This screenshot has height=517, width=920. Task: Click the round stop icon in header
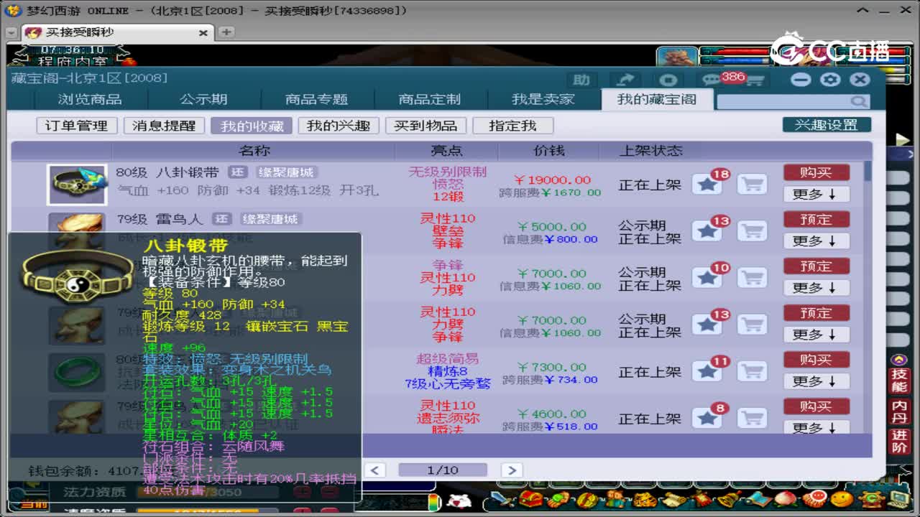(x=668, y=80)
